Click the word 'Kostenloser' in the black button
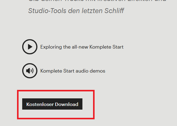Viewport: 177px width, 126px height. click(40, 104)
